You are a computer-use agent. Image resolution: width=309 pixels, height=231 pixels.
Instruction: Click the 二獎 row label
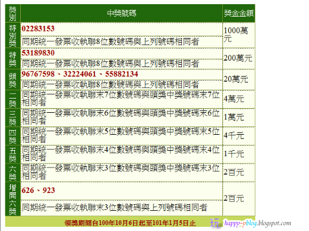pos(12,99)
